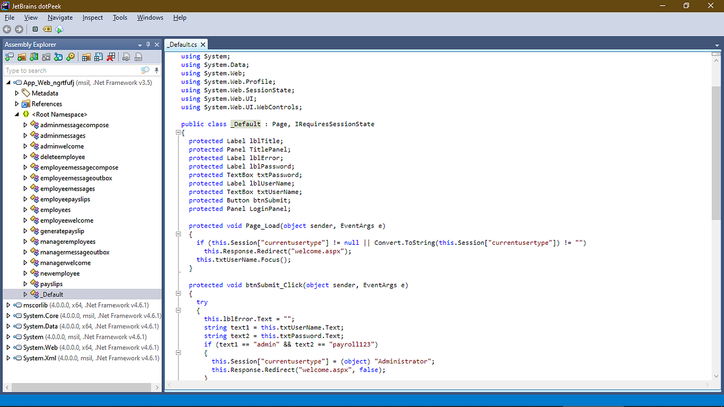Click the Back navigation arrow
The width and height of the screenshot is (724, 407).
[x=7, y=29]
